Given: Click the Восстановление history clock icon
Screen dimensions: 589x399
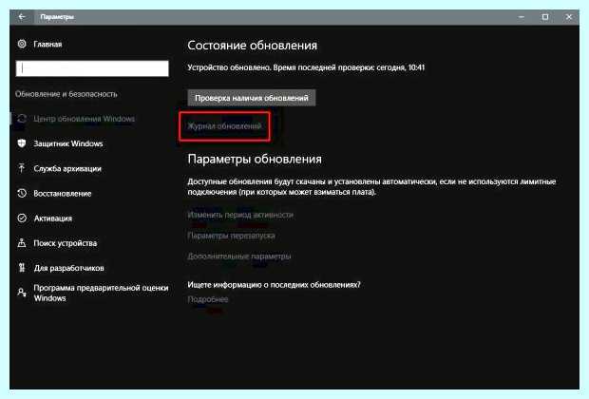Looking at the screenshot, I should pos(22,193).
